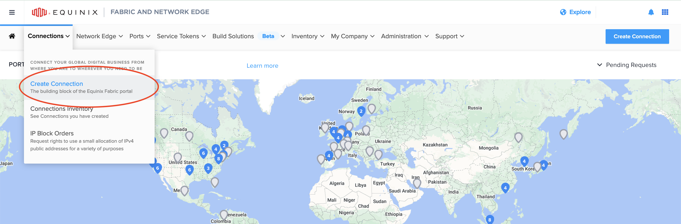
Task: Follow the Learn more link
Action: click(262, 66)
